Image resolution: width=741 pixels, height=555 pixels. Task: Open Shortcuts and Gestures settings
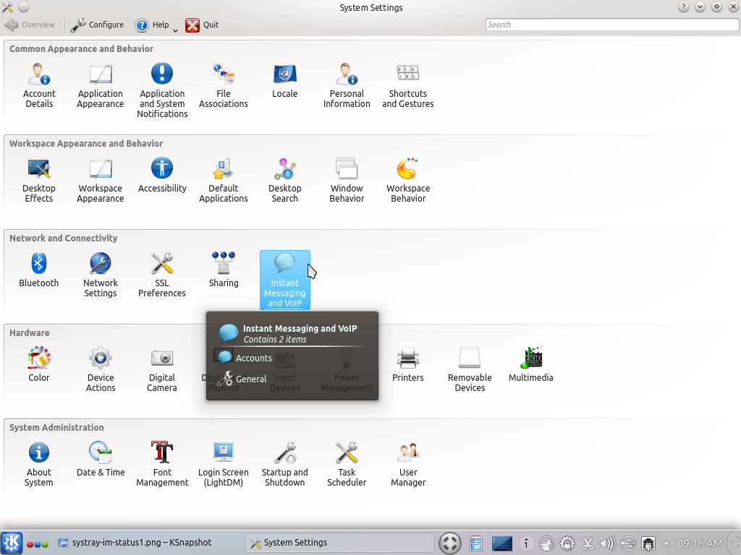click(x=408, y=86)
